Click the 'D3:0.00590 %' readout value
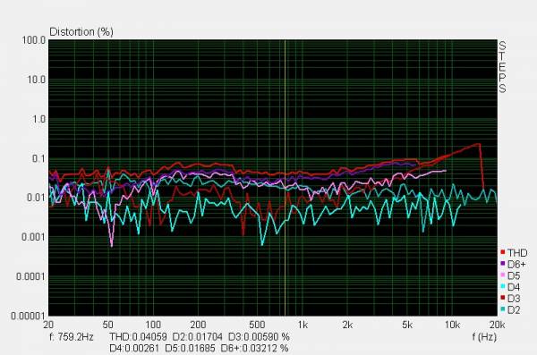This screenshot has height=355, width=537. pyautogui.click(x=259, y=337)
